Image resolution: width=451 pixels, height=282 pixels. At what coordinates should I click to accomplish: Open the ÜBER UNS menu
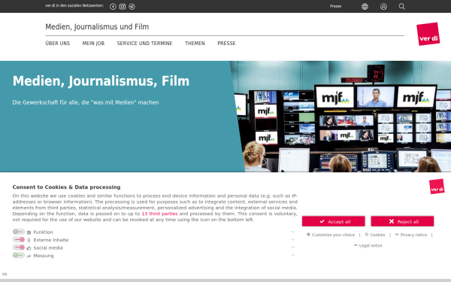58,44
